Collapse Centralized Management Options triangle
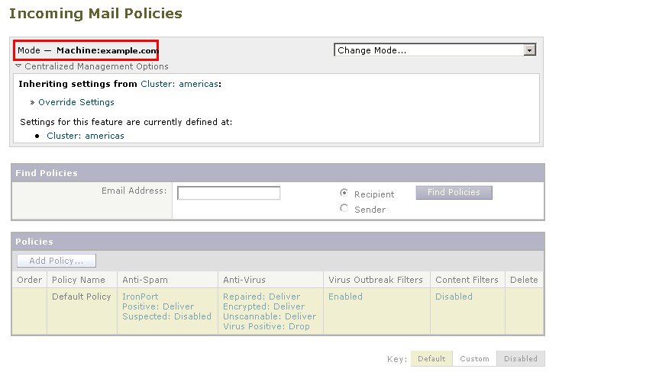Image resolution: width=659 pixels, height=372 pixels. pos(18,66)
